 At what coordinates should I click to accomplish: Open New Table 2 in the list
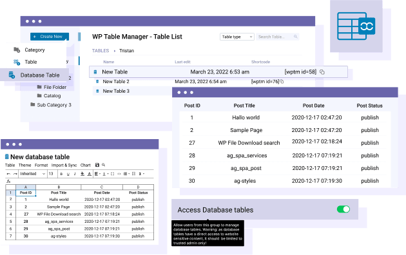tap(116, 82)
